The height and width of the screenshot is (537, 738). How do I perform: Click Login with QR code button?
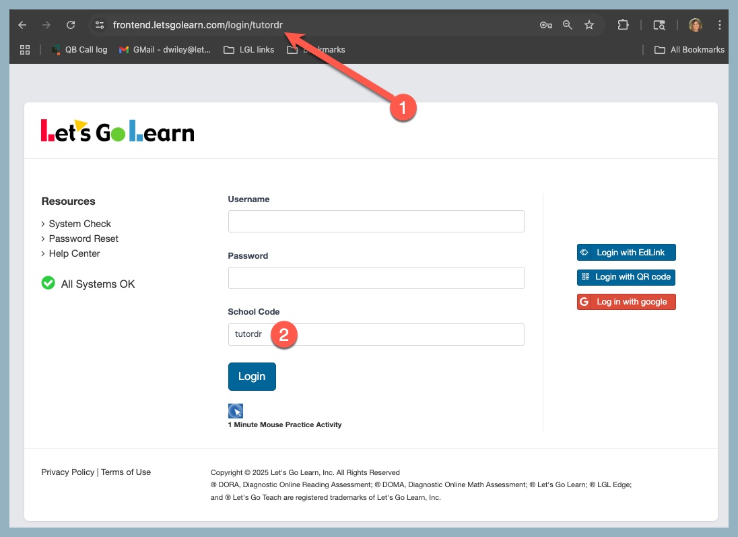pyautogui.click(x=626, y=277)
